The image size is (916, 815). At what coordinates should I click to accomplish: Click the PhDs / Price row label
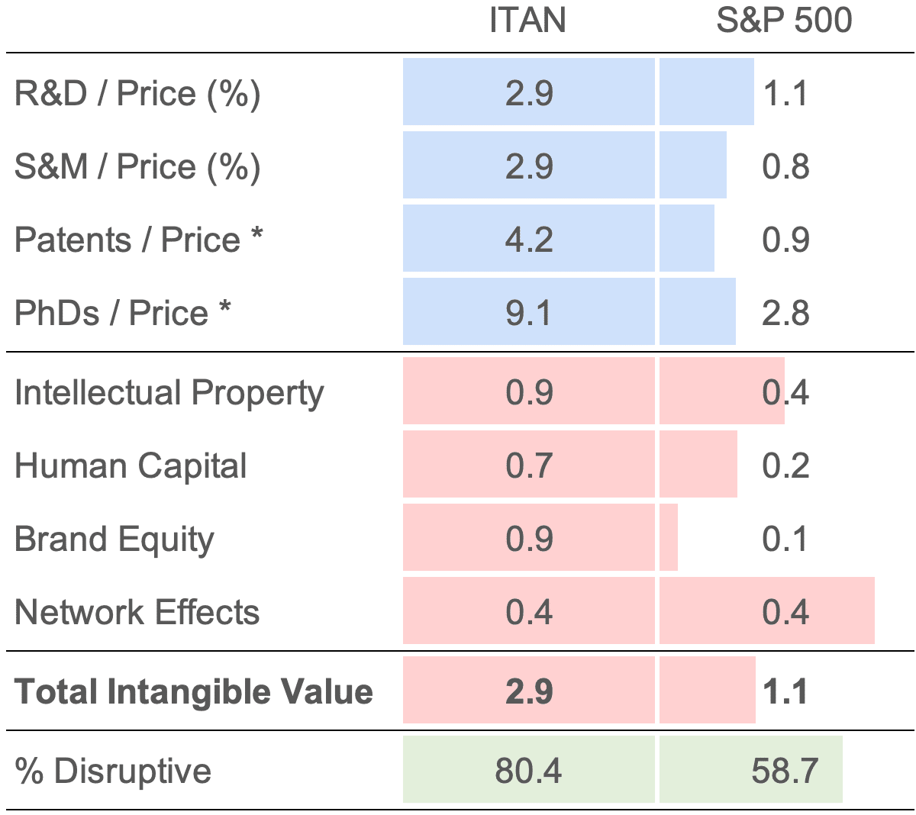click(122, 314)
